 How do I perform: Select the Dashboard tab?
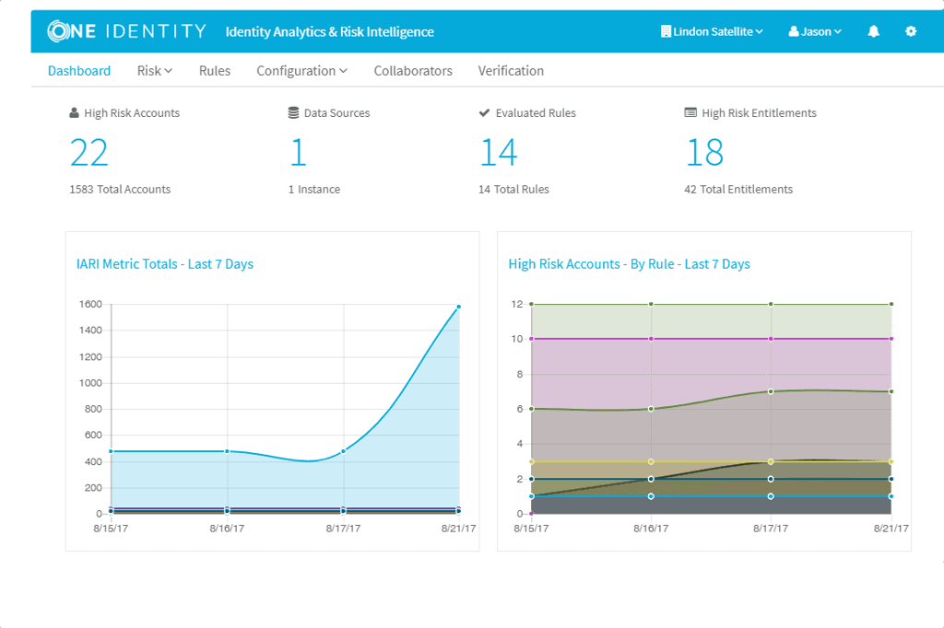79,71
